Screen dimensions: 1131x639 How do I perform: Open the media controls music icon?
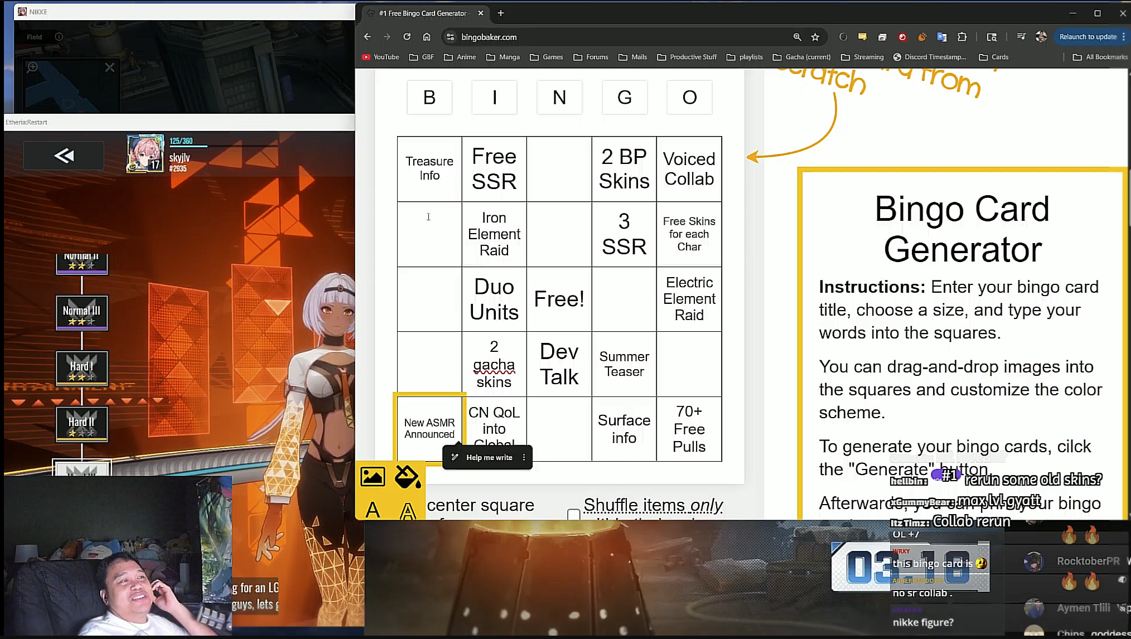point(1021,37)
